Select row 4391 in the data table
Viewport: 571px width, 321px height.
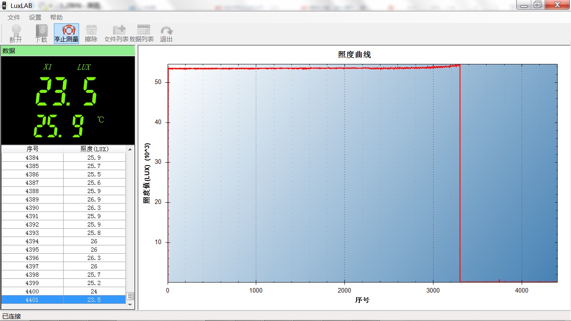64,216
